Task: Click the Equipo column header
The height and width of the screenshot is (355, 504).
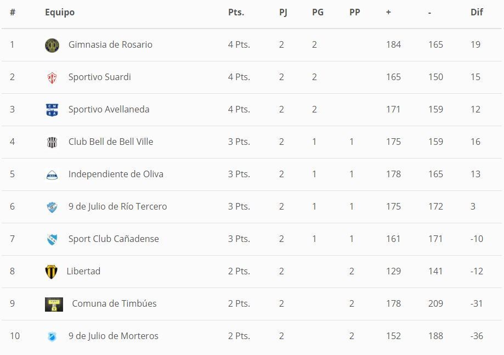Action: (x=60, y=12)
